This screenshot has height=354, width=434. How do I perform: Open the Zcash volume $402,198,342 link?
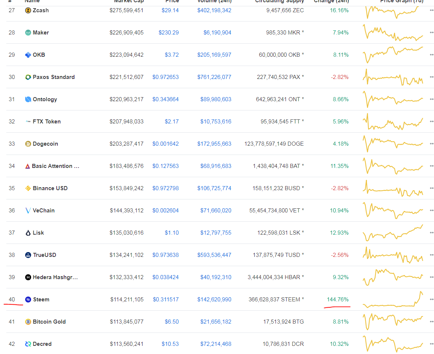tap(214, 10)
